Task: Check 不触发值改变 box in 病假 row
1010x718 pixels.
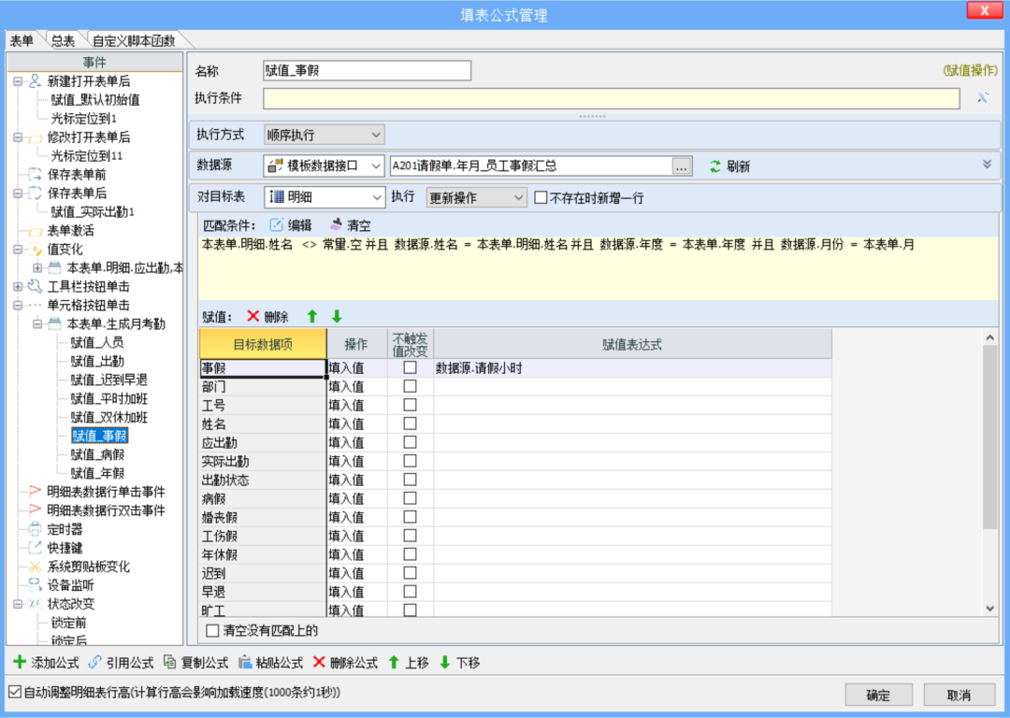Action: click(x=410, y=498)
